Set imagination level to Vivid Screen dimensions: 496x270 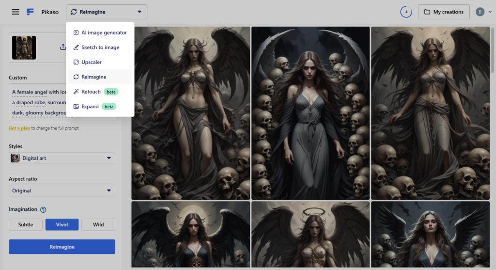(62, 224)
